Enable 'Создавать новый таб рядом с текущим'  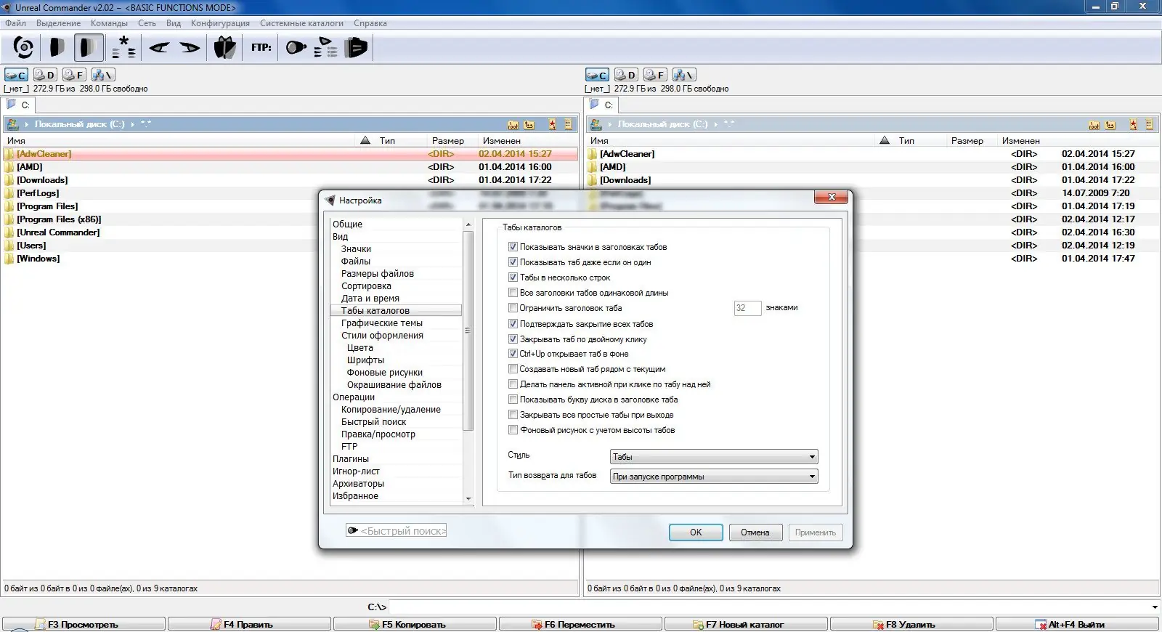513,369
